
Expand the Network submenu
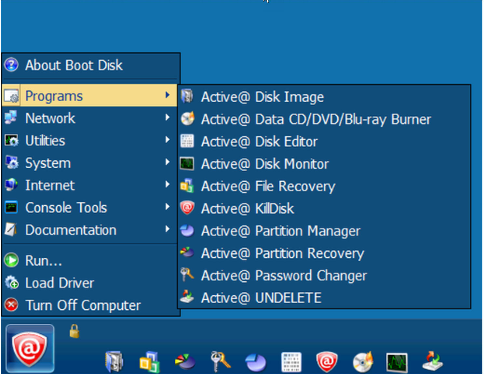[x=50, y=118]
